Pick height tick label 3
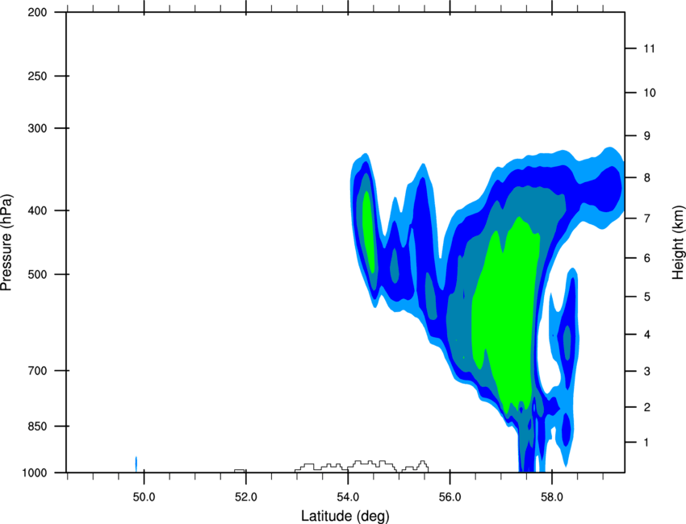Screen dimensions: 686x524 (646, 372)
